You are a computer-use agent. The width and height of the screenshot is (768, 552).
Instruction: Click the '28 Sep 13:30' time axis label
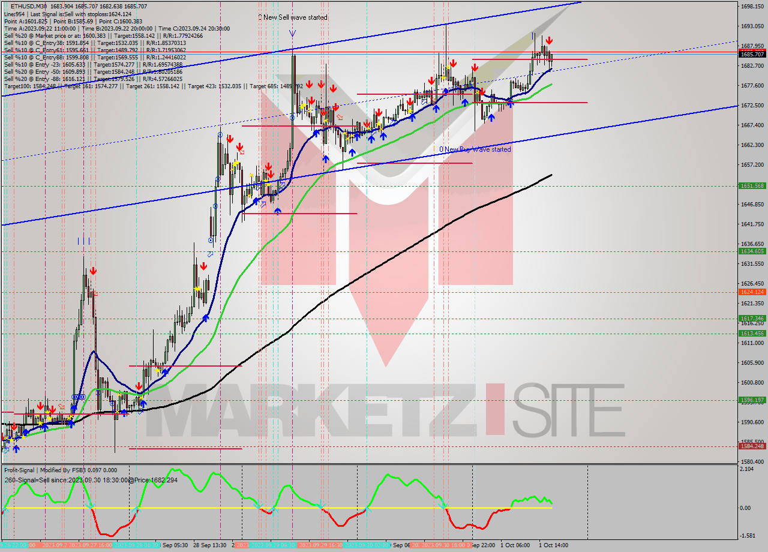(210, 545)
